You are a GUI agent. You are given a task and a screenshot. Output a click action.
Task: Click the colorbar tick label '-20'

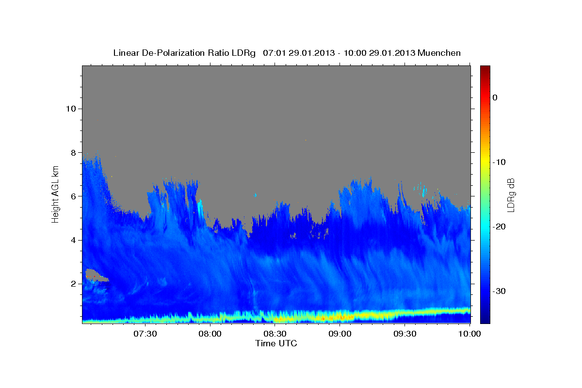500,226
